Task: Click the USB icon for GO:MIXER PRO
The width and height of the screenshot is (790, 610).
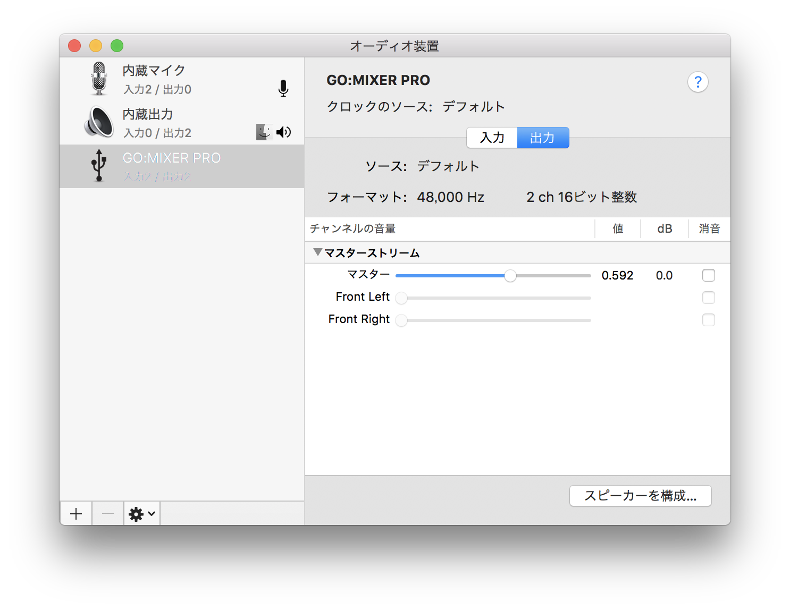Action: point(99,165)
